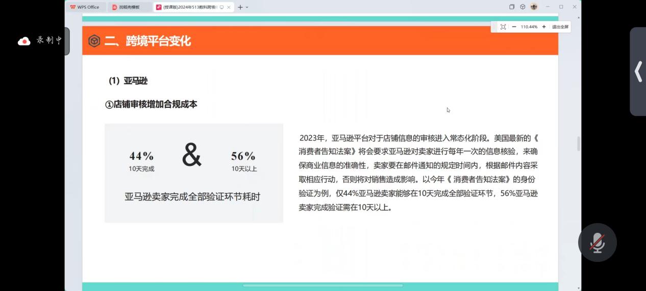Click the large ampersand symbol
The width and height of the screenshot is (646, 291).
[x=192, y=155]
